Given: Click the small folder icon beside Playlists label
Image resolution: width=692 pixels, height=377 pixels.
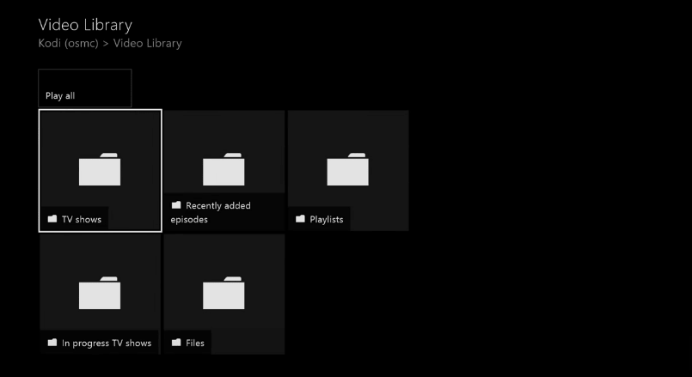Looking at the screenshot, I should click(x=300, y=219).
